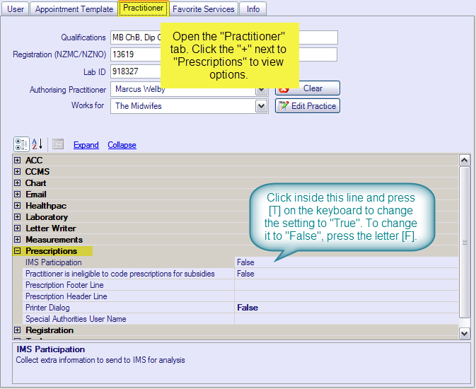This screenshot has height=389, width=476.
Task: Expand the Registration category
Action: click(x=17, y=330)
